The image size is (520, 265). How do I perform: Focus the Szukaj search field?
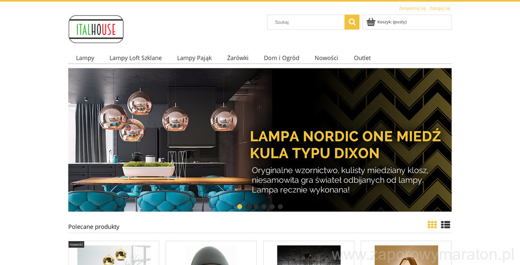coord(306,22)
